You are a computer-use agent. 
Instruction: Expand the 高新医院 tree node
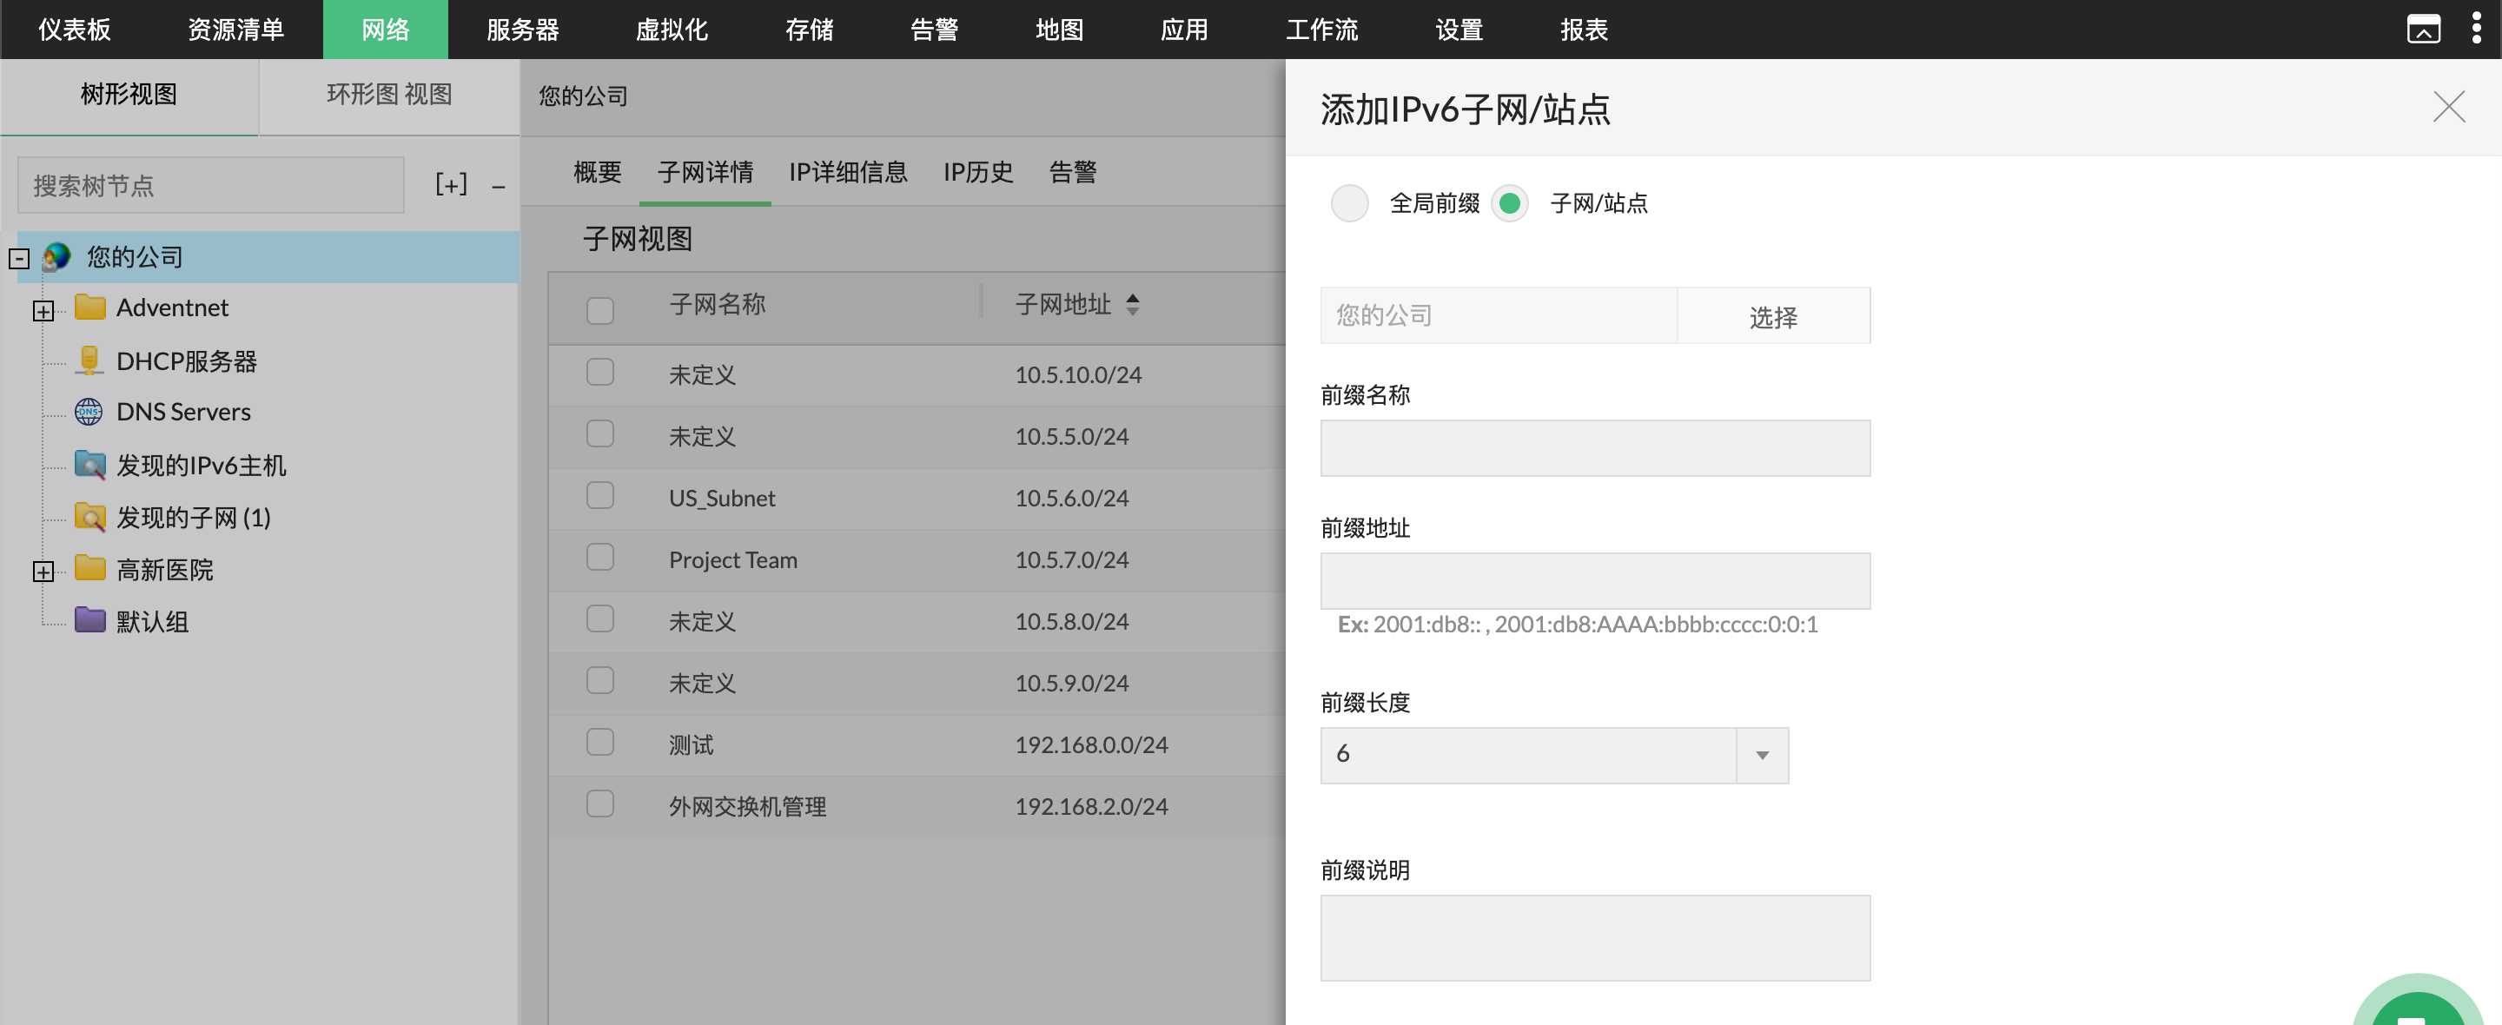pos(43,571)
